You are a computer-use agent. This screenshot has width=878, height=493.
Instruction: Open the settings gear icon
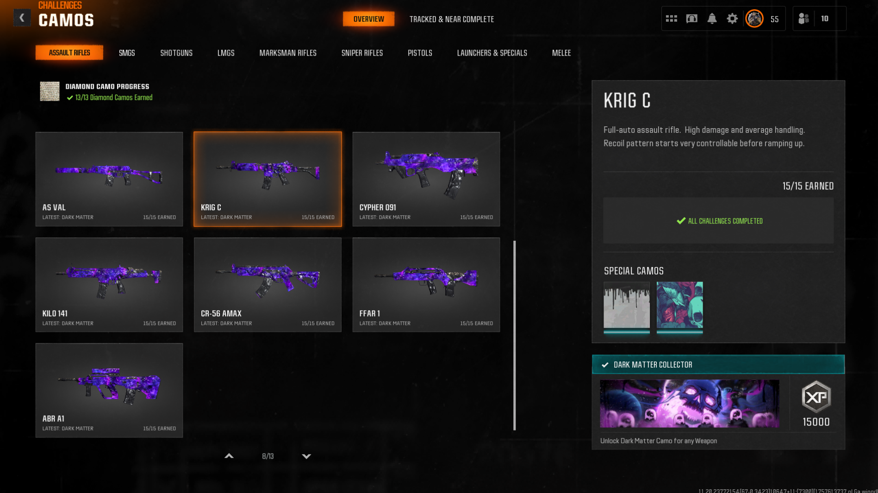[732, 19]
